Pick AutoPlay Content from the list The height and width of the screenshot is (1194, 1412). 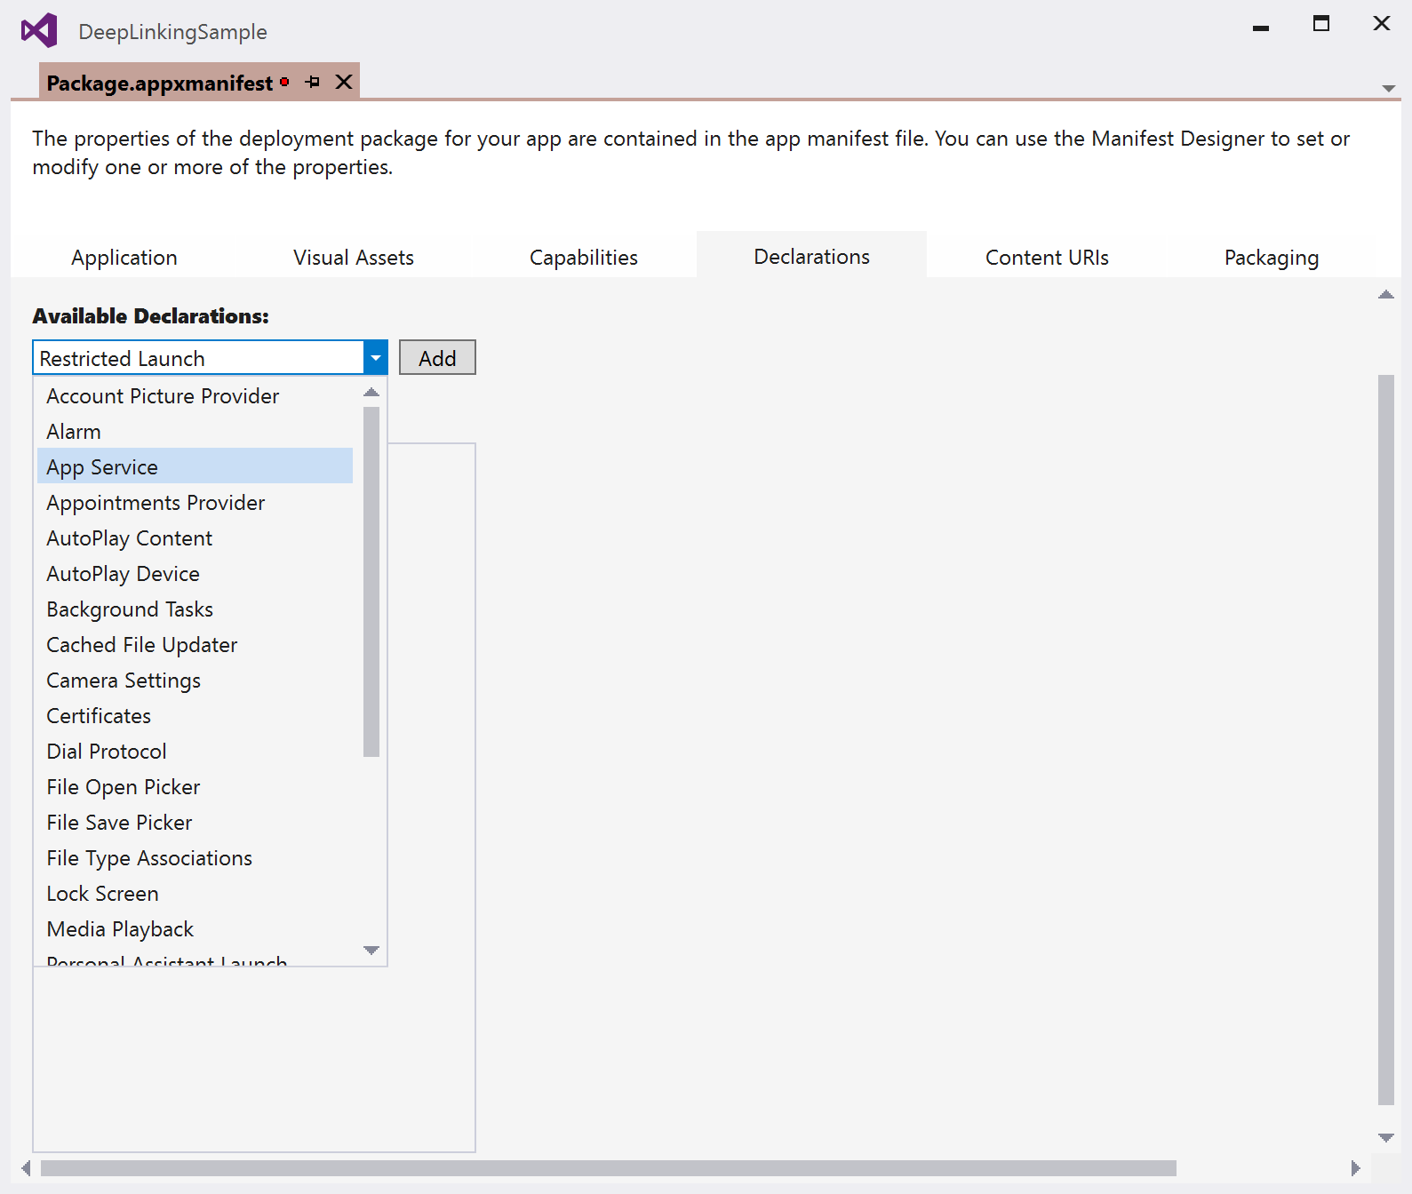[x=195, y=538]
